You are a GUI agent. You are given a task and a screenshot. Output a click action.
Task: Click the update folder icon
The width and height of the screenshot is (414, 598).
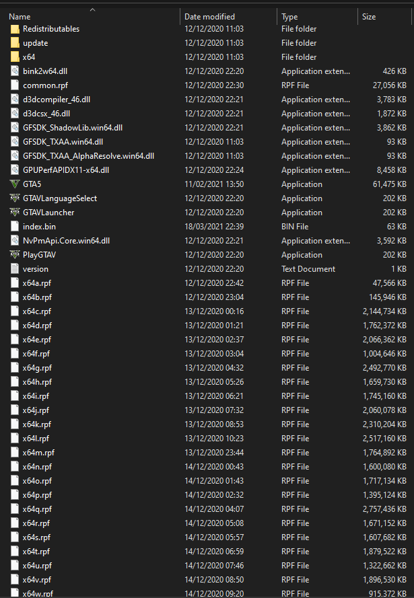(x=15, y=43)
